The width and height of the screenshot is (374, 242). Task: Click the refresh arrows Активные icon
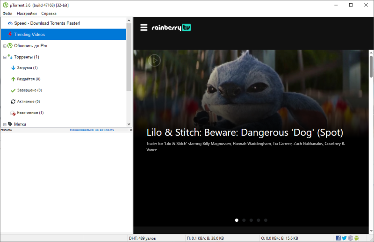point(14,102)
